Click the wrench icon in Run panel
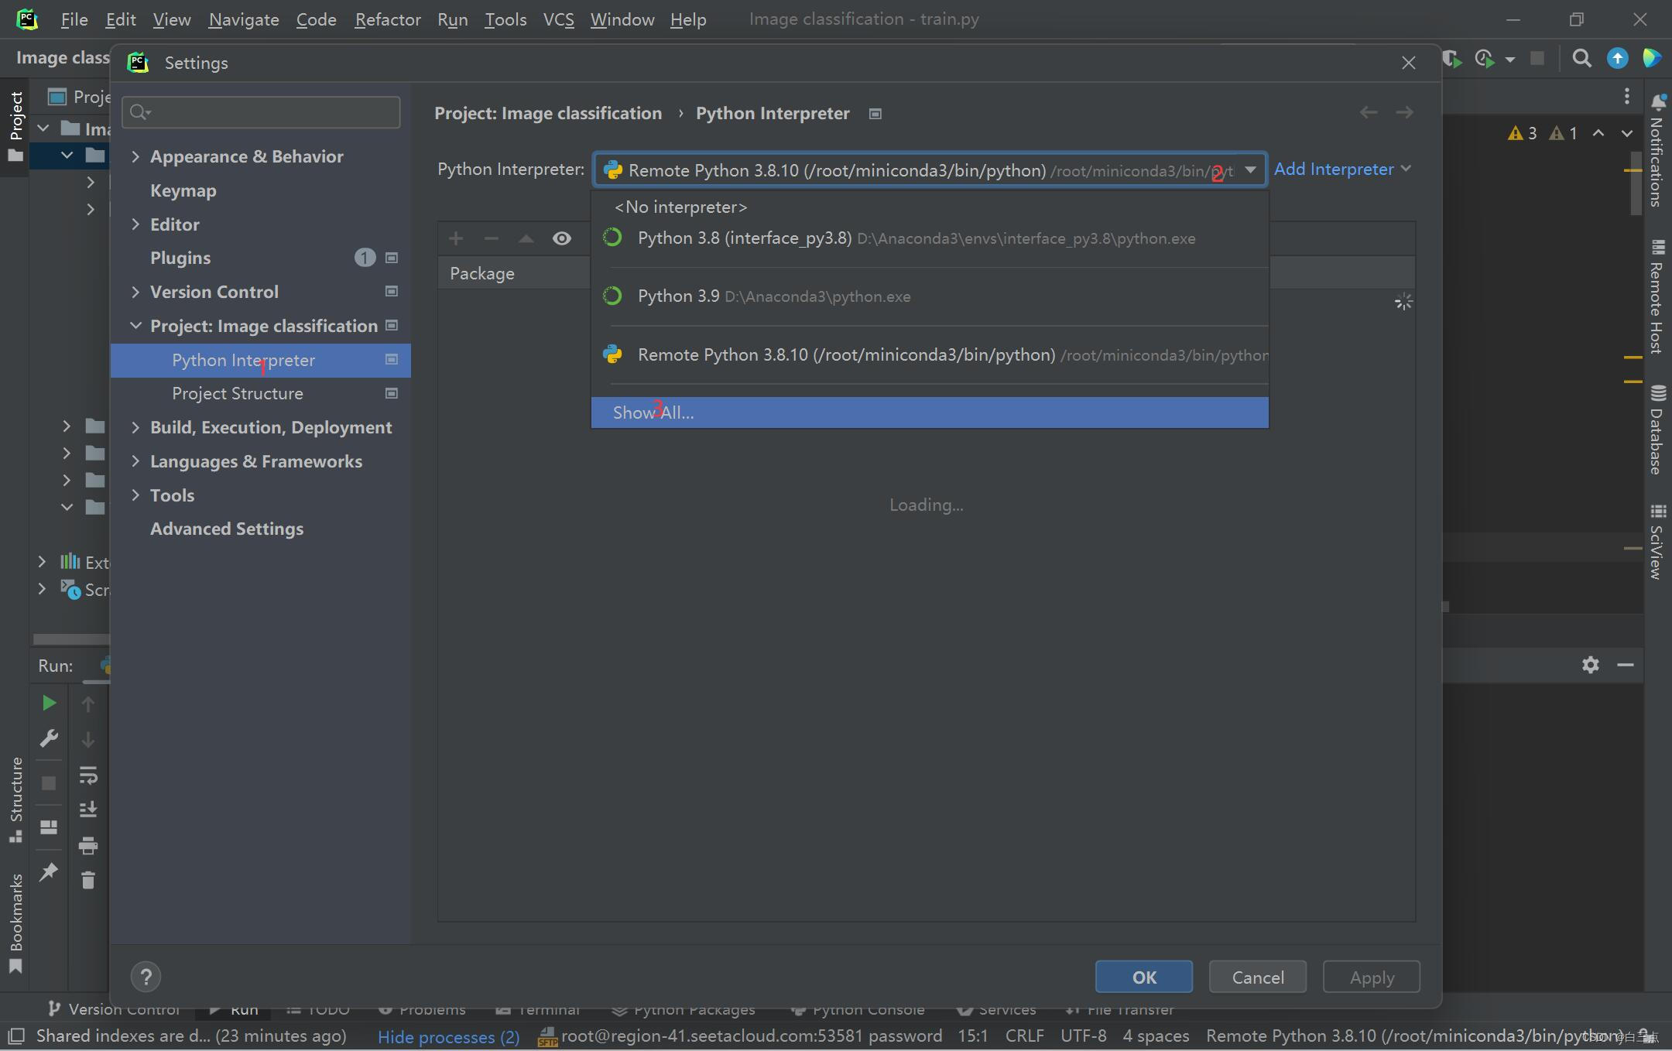Image resolution: width=1672 pixels, height=1051 pixels. [x=49, y=738]
